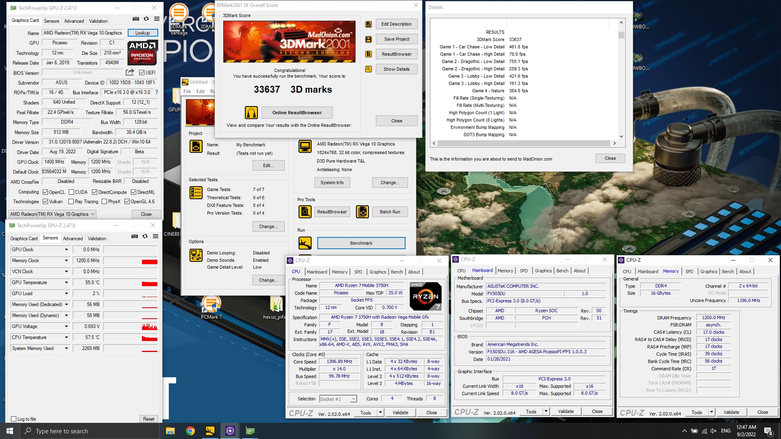Image resolution: width=781 pixels, height=439 pixels.
Task: Click the icon beside Edit Description
Action: point(369,24)
